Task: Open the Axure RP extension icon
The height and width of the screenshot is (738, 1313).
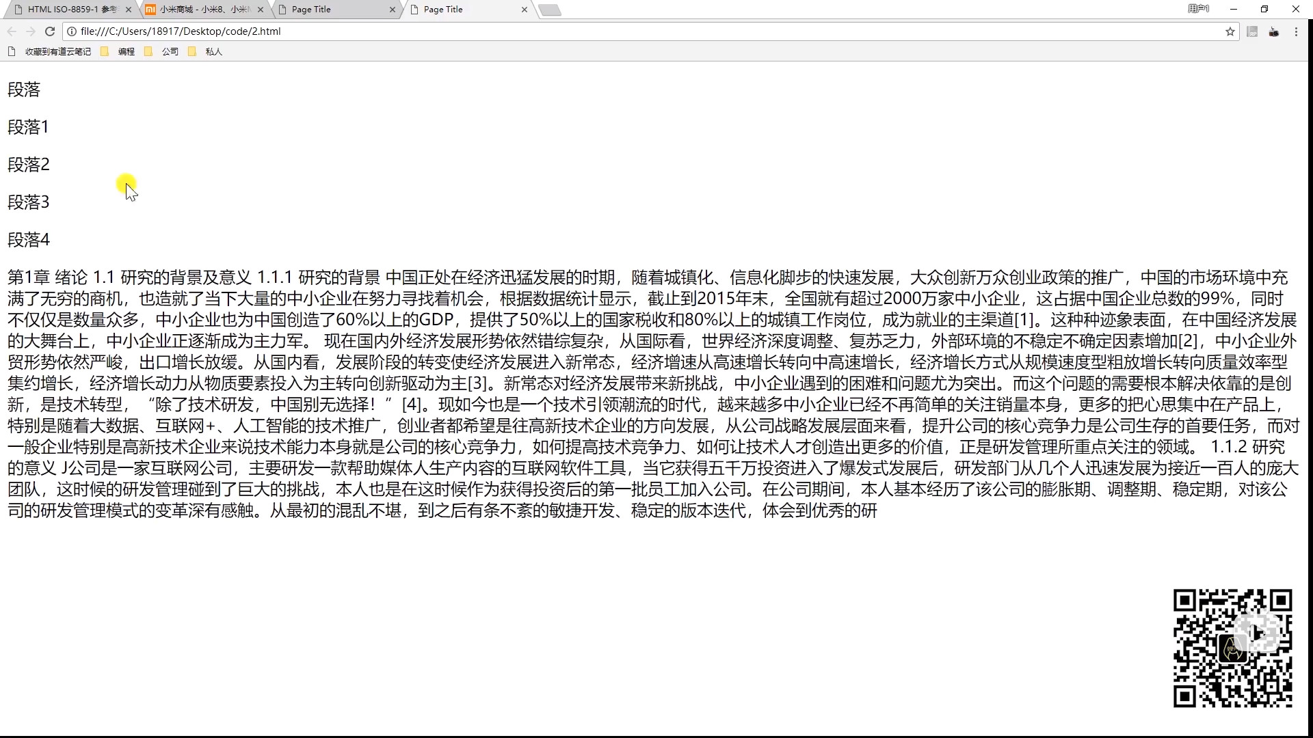Action: (1252, 31)
